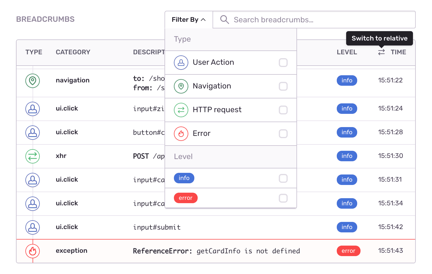
Task: Select the Navigation map pin icon next to navigation category
Action: point(33,81)
